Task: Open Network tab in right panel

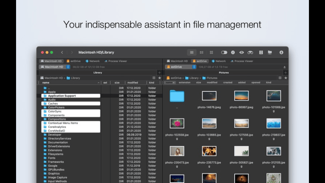Action: click(219, 61)
